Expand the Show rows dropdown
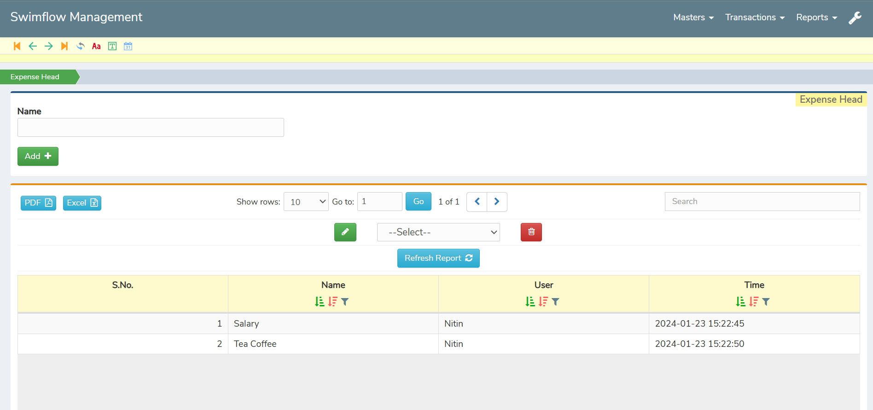 click(306, 202)
